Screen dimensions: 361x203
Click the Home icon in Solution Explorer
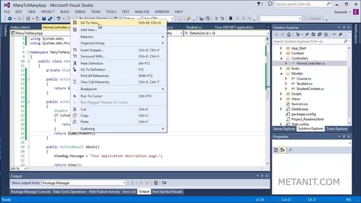click(x=289, y=34)
